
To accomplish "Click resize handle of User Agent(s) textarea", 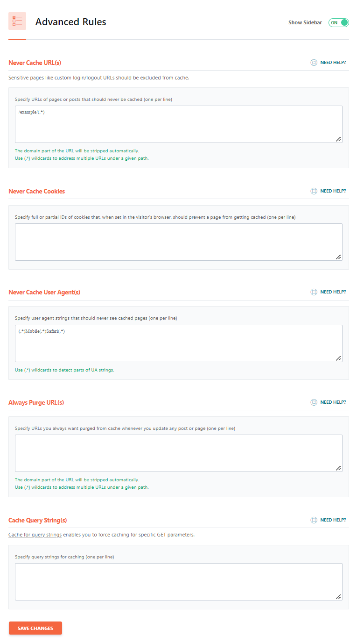I will coord(339,358).
